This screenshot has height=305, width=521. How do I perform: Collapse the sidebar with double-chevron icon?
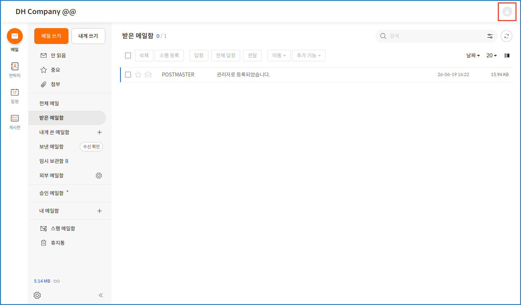tap(101, 295)
